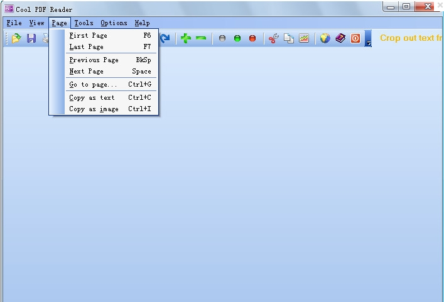
Task: Click the Cool PDF Reader title icon
Action: 9,9
